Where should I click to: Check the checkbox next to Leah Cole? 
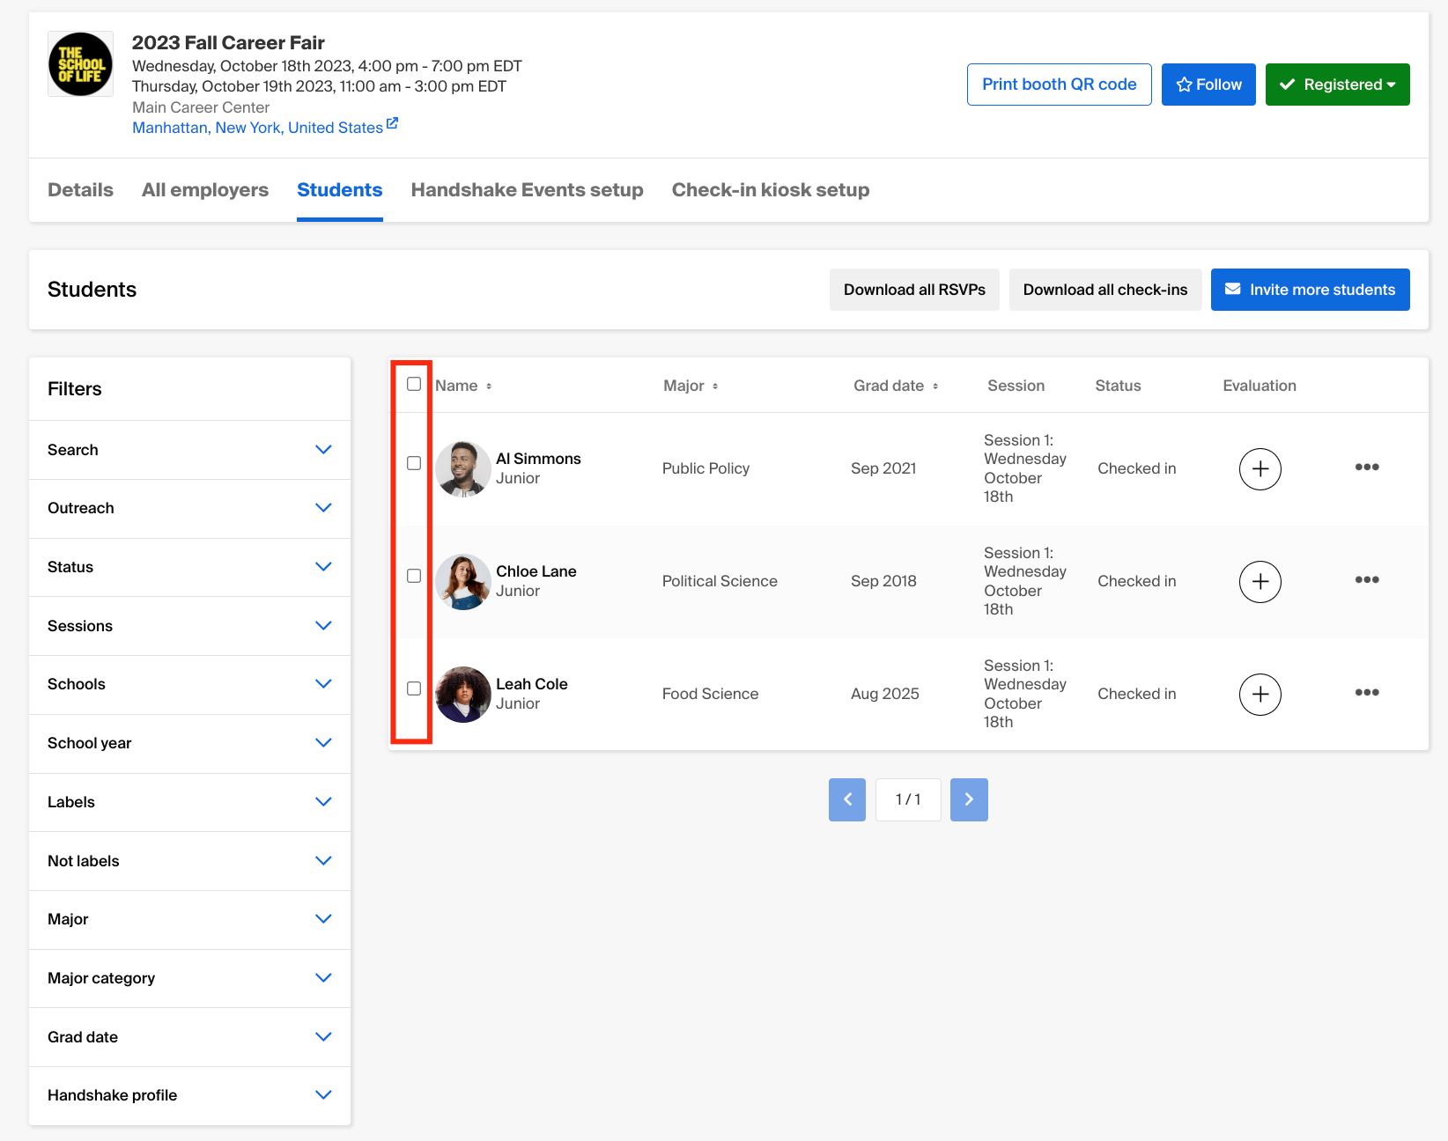[412, 688]
